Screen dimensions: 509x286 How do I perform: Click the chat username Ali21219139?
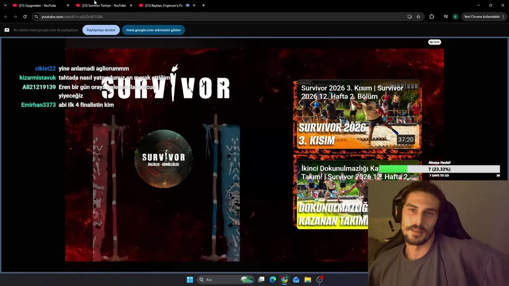pyautogui.click(x=39, y=87)
